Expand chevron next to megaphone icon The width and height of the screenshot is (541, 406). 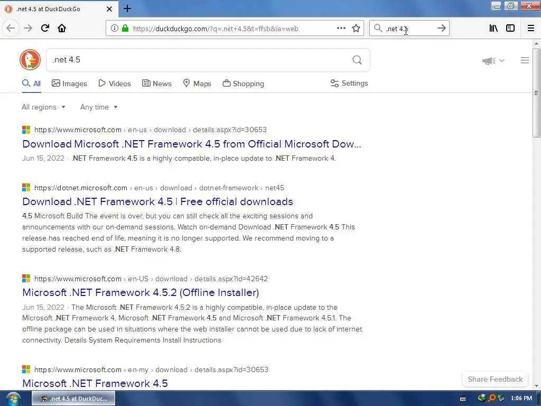[502, 60]
